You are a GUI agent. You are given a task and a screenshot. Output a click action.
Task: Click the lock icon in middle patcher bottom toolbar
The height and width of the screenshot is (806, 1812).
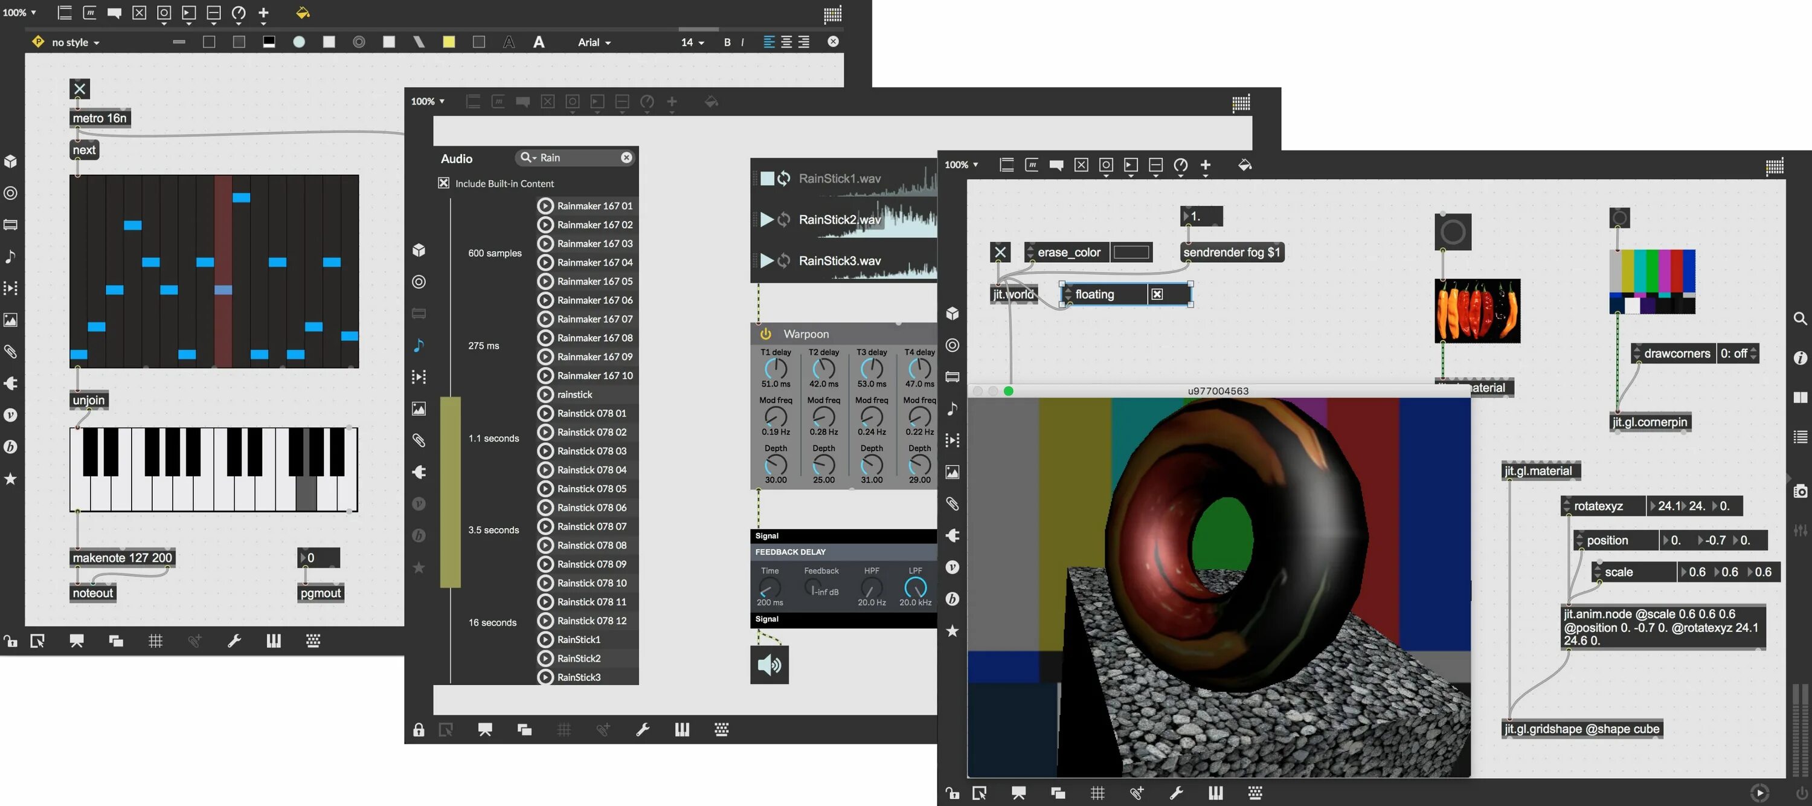(419, 730)
